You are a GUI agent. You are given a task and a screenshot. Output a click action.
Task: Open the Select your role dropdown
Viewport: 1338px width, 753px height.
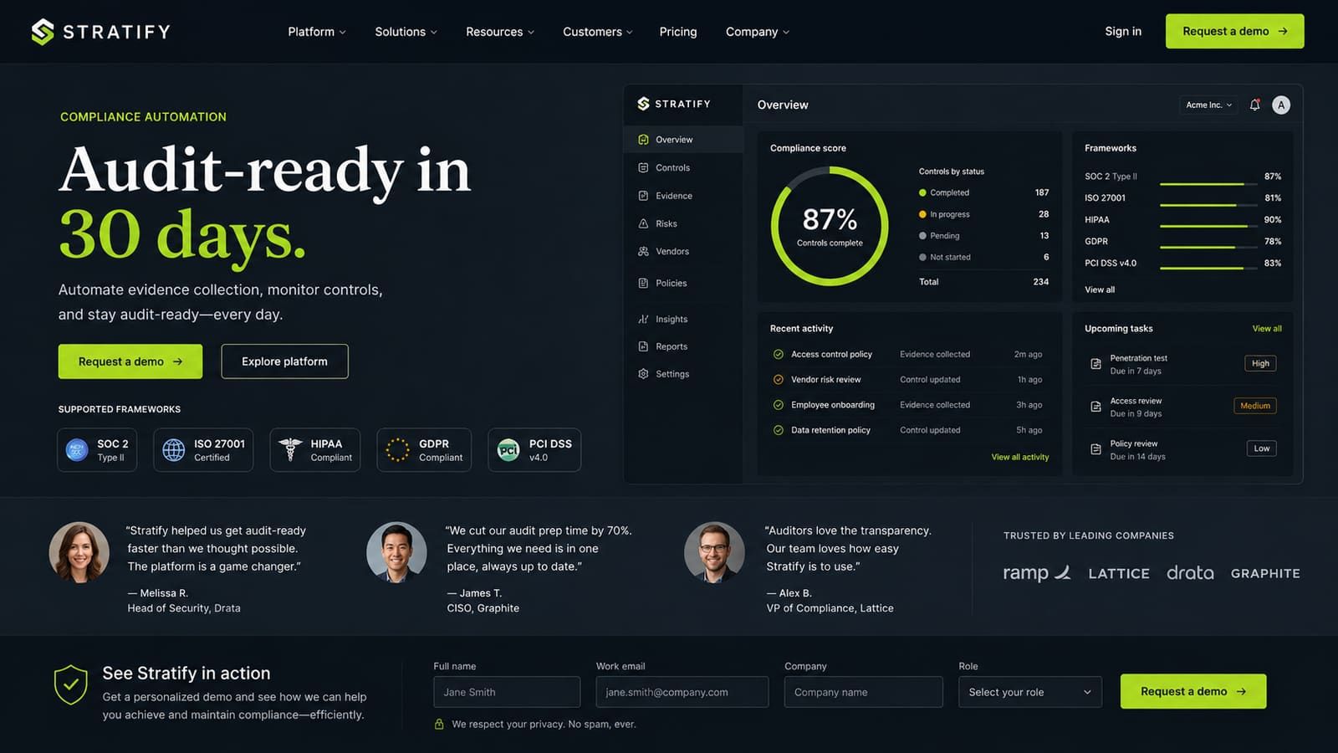click(x=1030, y=692)
